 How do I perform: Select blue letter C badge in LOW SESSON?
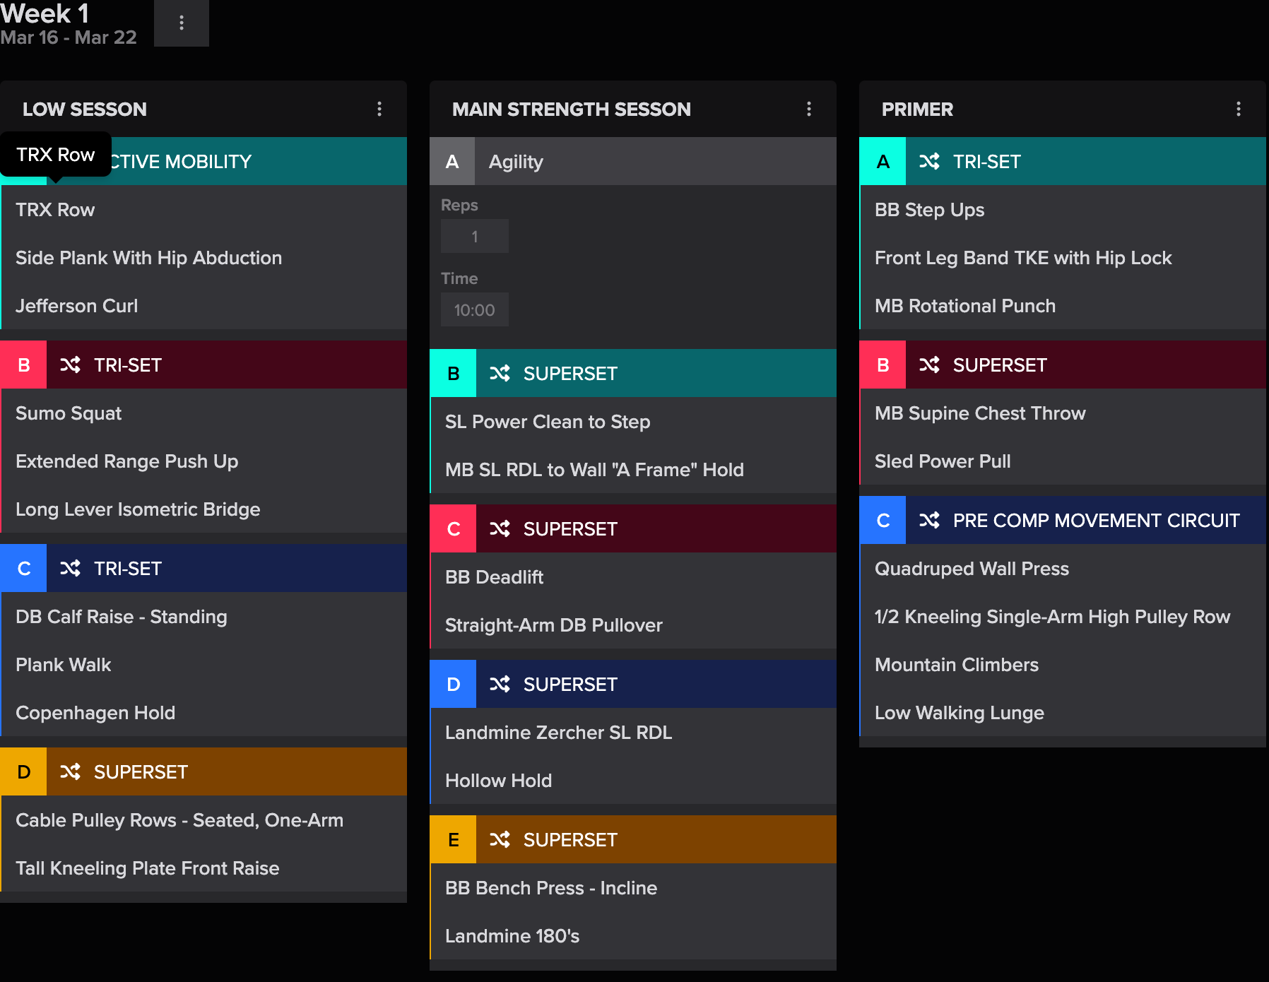pos(23,568)
